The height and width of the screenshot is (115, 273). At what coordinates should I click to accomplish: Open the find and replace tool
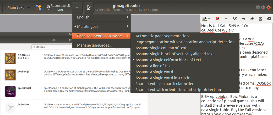click(235, 18)
